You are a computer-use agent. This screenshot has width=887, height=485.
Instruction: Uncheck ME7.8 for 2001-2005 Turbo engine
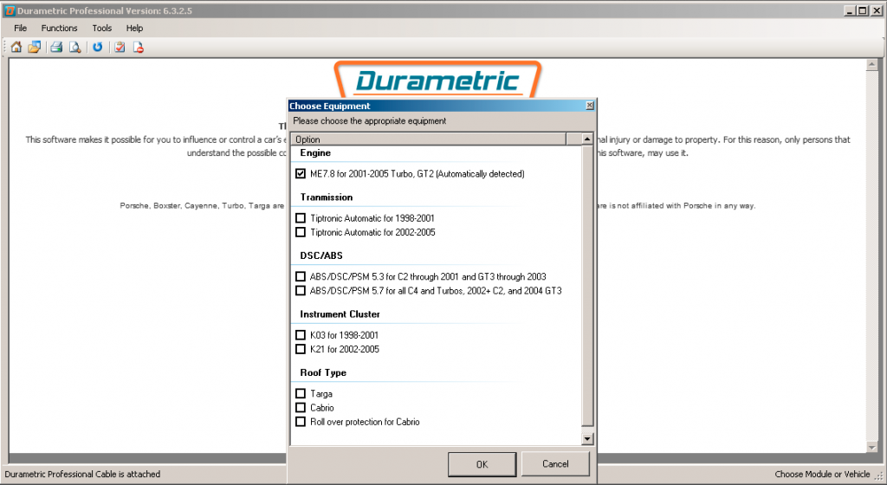301,173
